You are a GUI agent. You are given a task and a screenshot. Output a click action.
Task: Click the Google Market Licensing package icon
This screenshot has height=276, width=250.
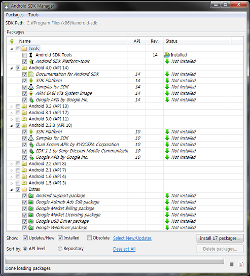tap(31, 215)
